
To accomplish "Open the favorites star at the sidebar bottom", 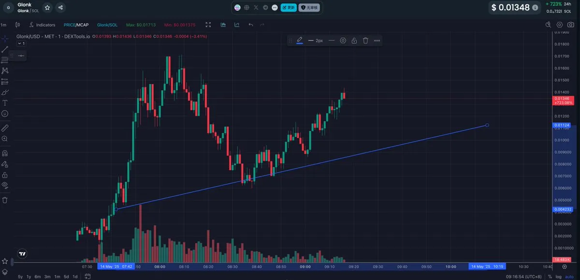I will [x=5, y=262].
